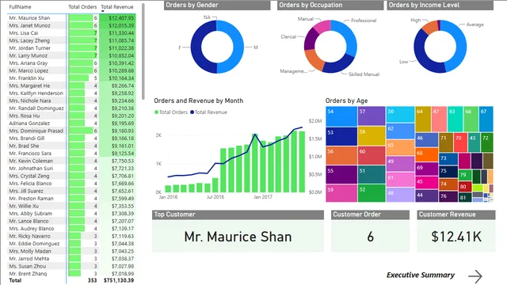Click the age 53 treemap tile
507x285 pixels.
[341, 136]
